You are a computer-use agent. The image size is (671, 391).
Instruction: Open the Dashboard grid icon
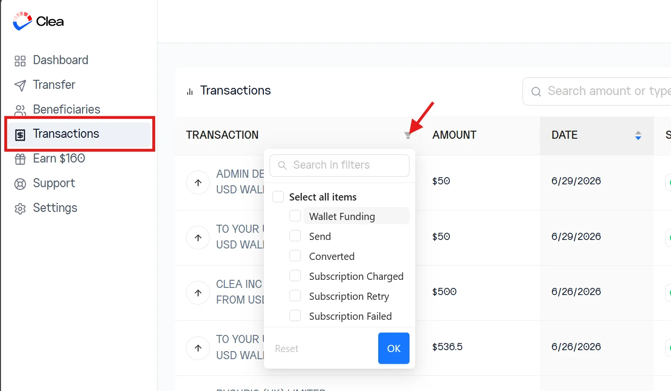[20, 61]
